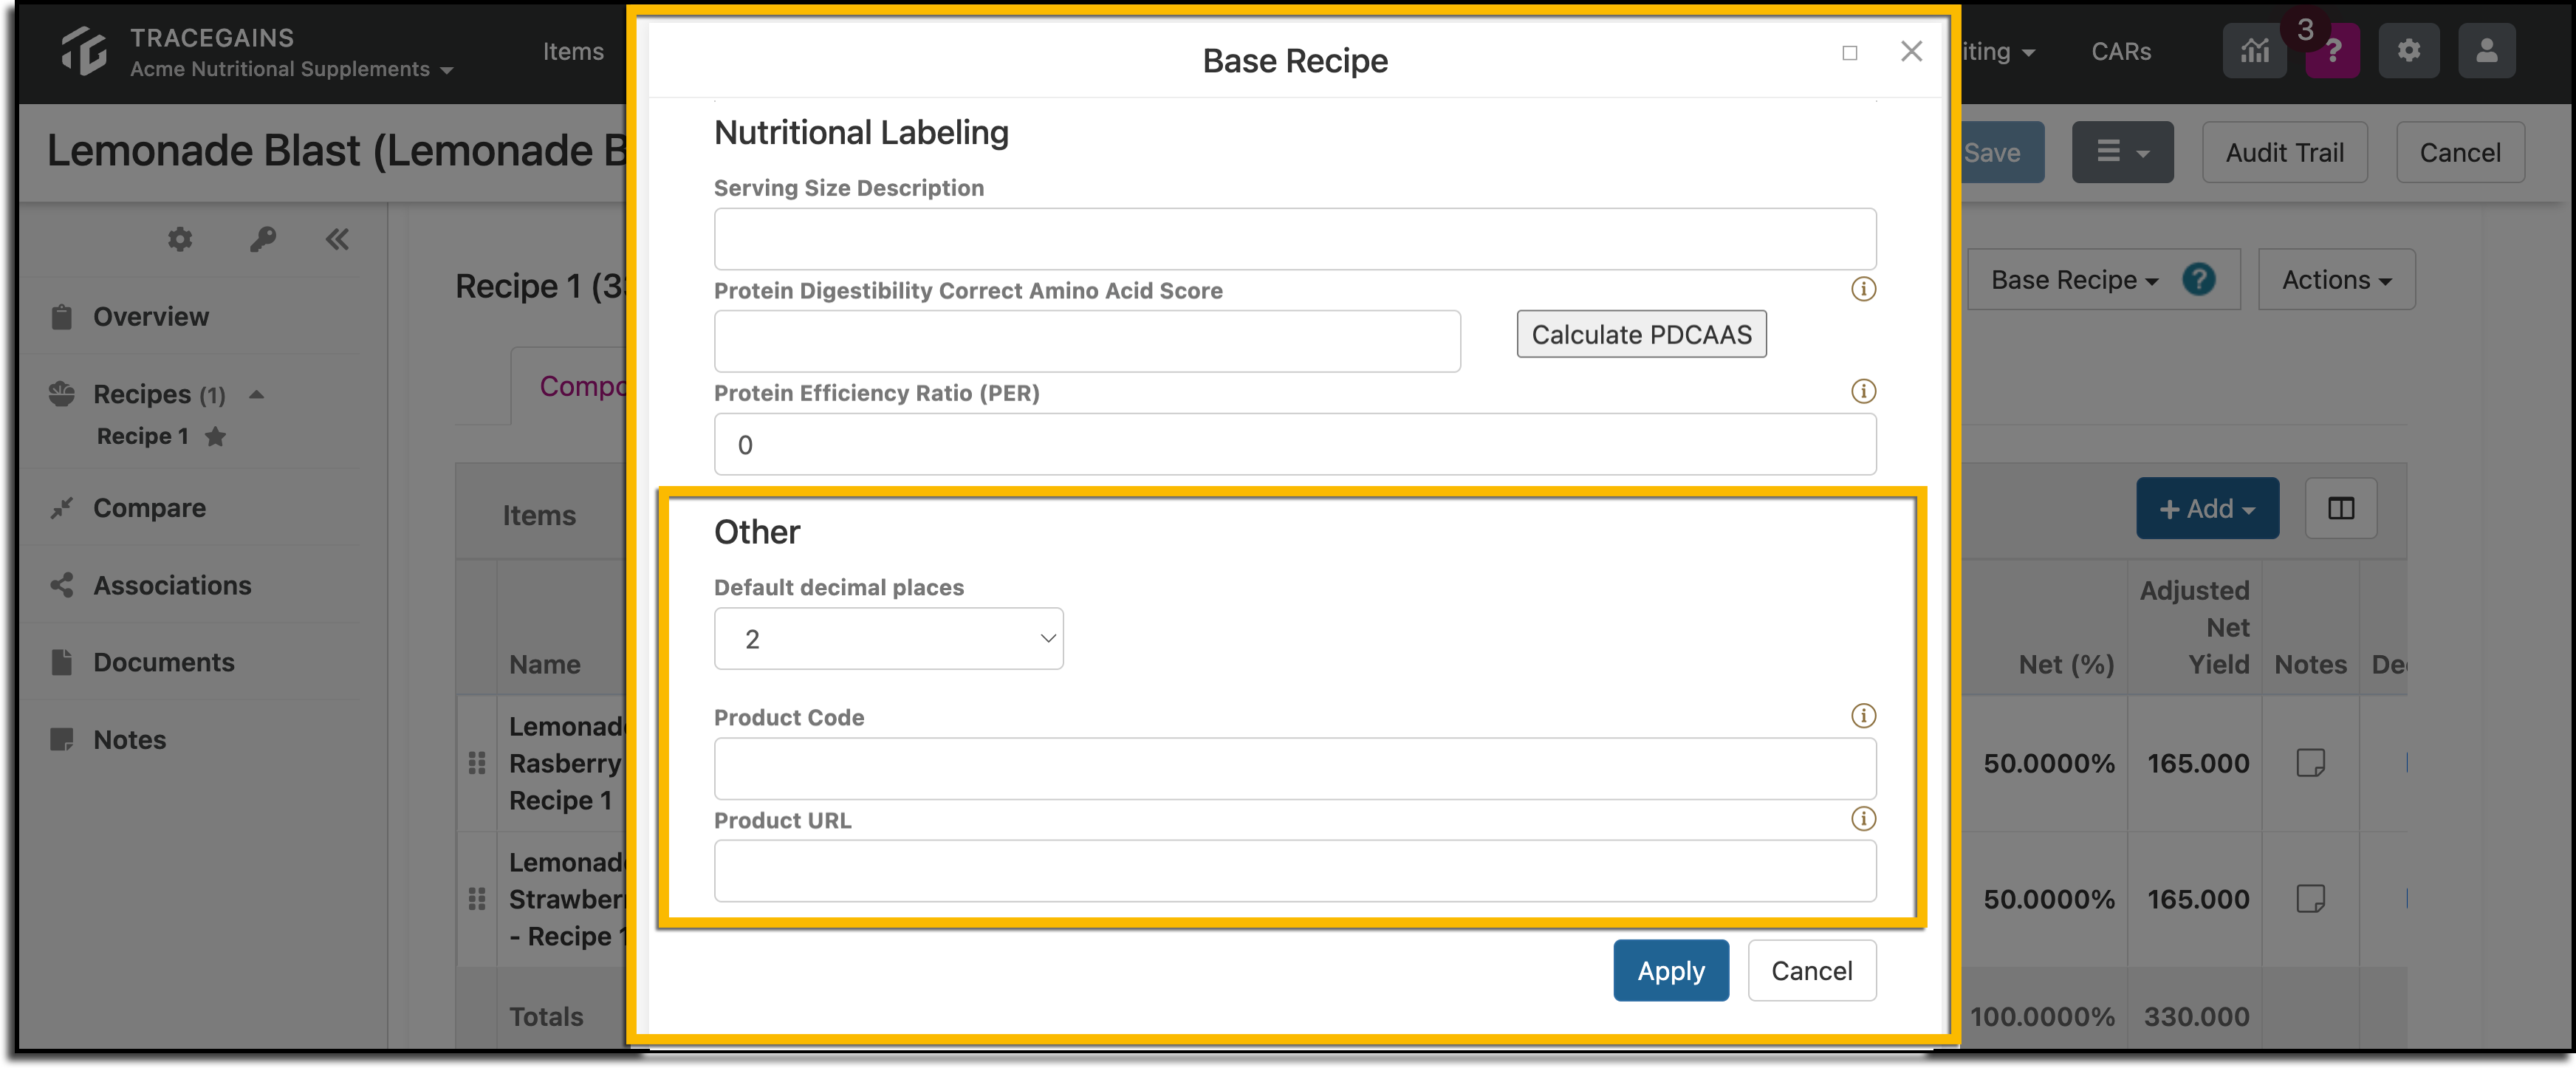Open the settings gear in top bar

(2408, 51)
